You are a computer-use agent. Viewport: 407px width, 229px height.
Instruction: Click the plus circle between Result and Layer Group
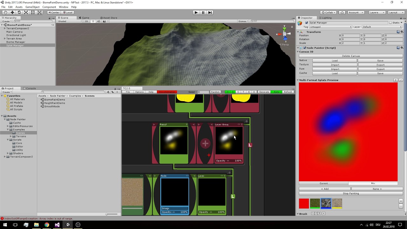click(205, 143)
